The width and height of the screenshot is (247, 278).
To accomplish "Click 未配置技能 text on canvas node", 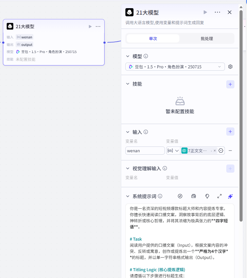I will (25, 59).
